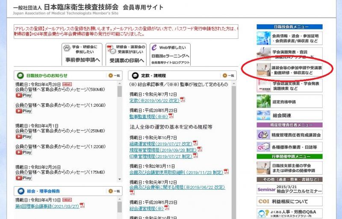This screenshot has width=342, height=219.
Task: Open 一覧 list for 日臨技からのお知らせ
Action: pos(115,76)
